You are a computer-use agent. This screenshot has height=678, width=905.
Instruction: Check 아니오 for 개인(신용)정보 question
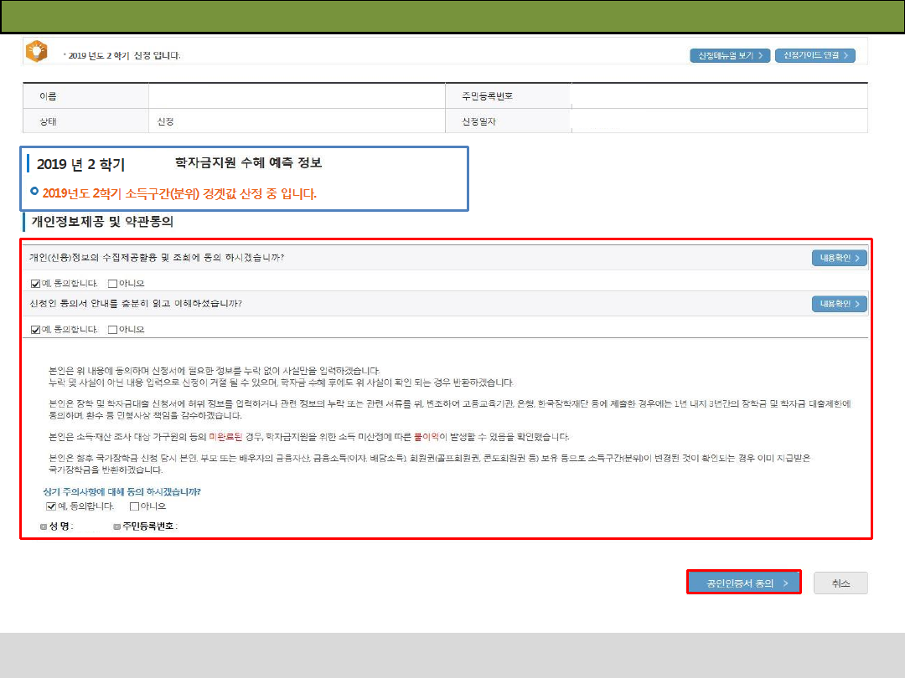(113, 283)
